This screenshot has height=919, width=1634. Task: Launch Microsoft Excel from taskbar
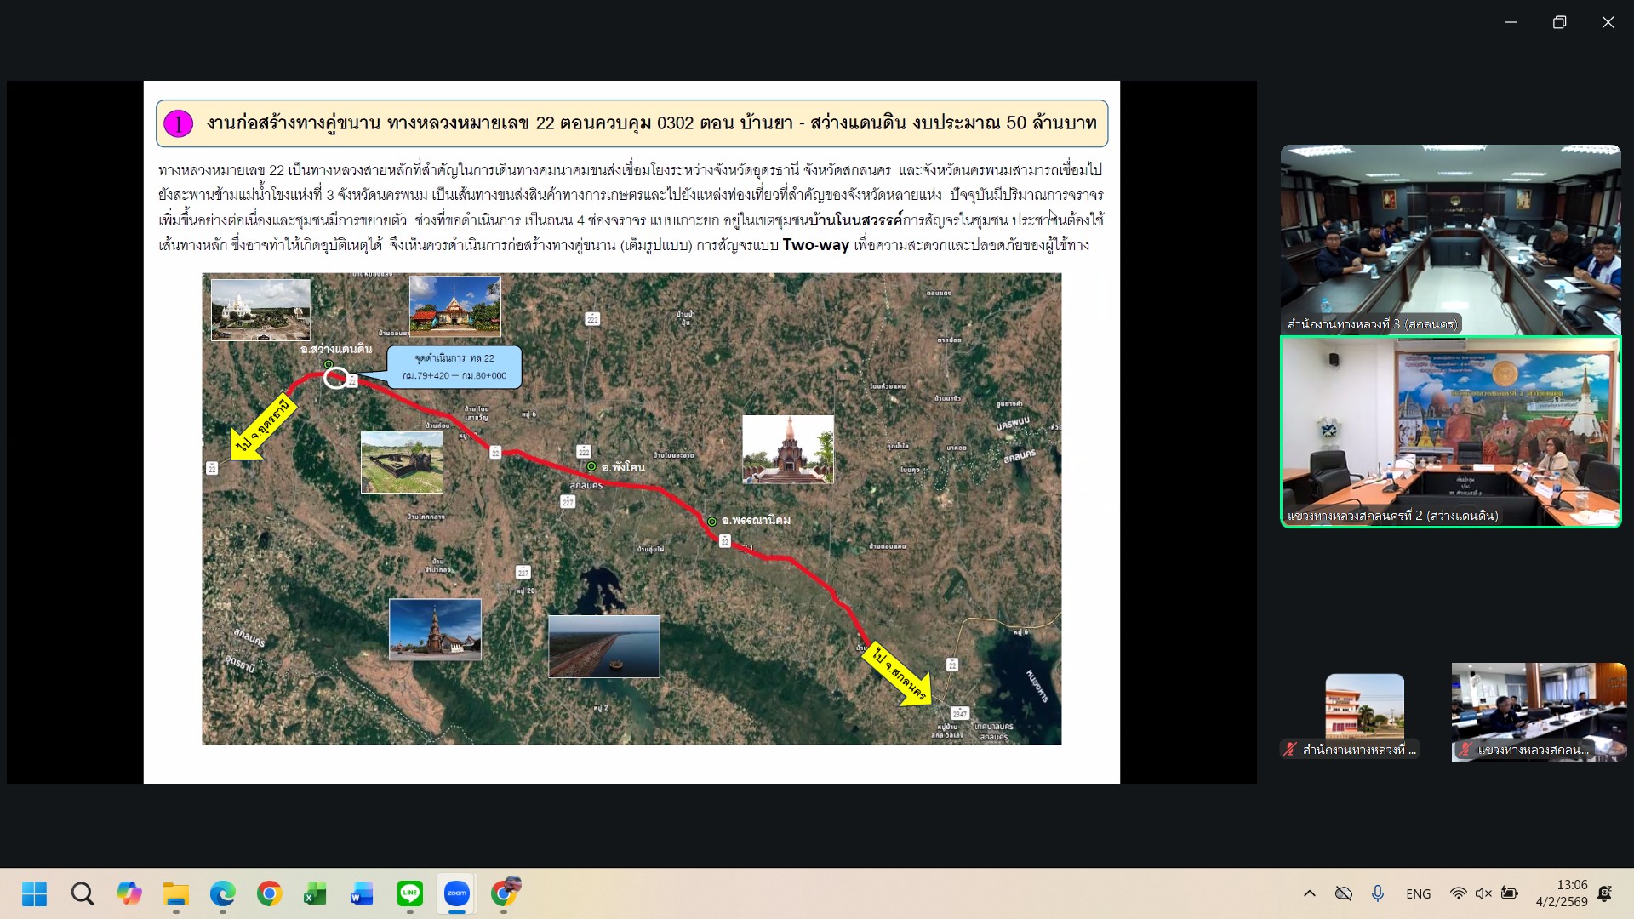[x=315, y=893]
